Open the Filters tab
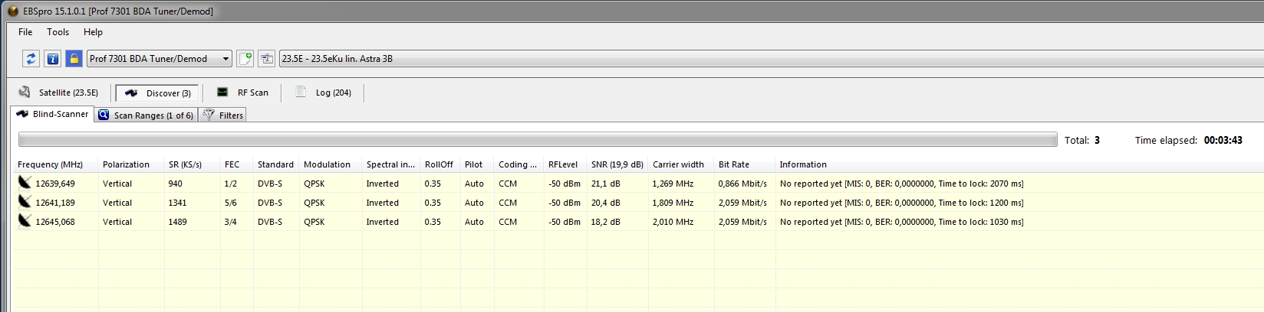The width and height of the screenshot is (1264, 312). pos(223,115)
